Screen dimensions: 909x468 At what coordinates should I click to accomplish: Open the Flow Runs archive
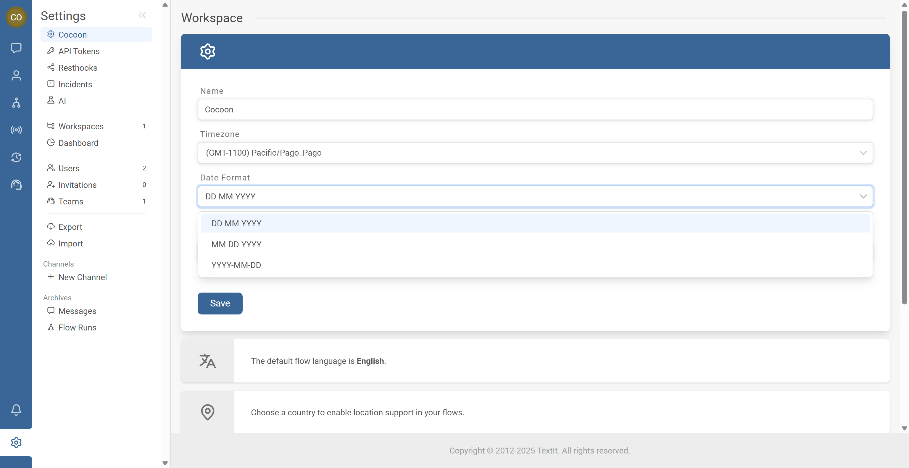pos(76,327)
